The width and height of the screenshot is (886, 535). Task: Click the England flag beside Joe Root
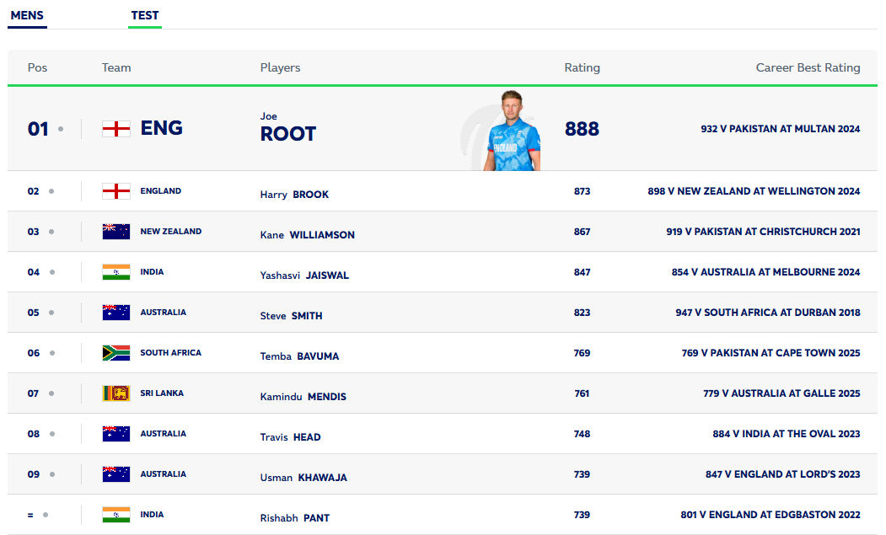click(x=116, y=129)
